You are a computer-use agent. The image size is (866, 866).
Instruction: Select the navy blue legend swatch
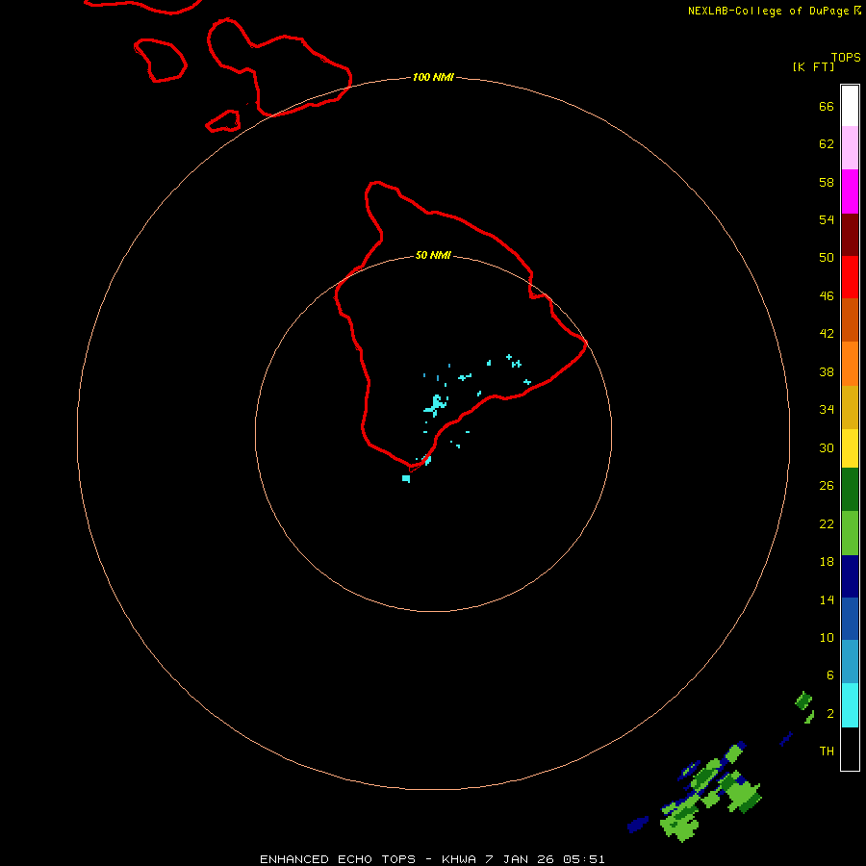pos(850,576)
